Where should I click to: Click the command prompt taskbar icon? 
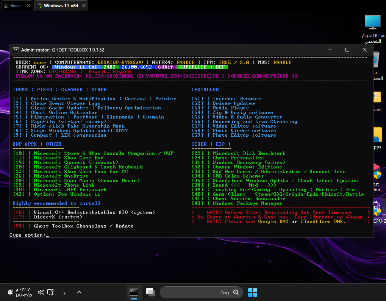coord(134,292)
